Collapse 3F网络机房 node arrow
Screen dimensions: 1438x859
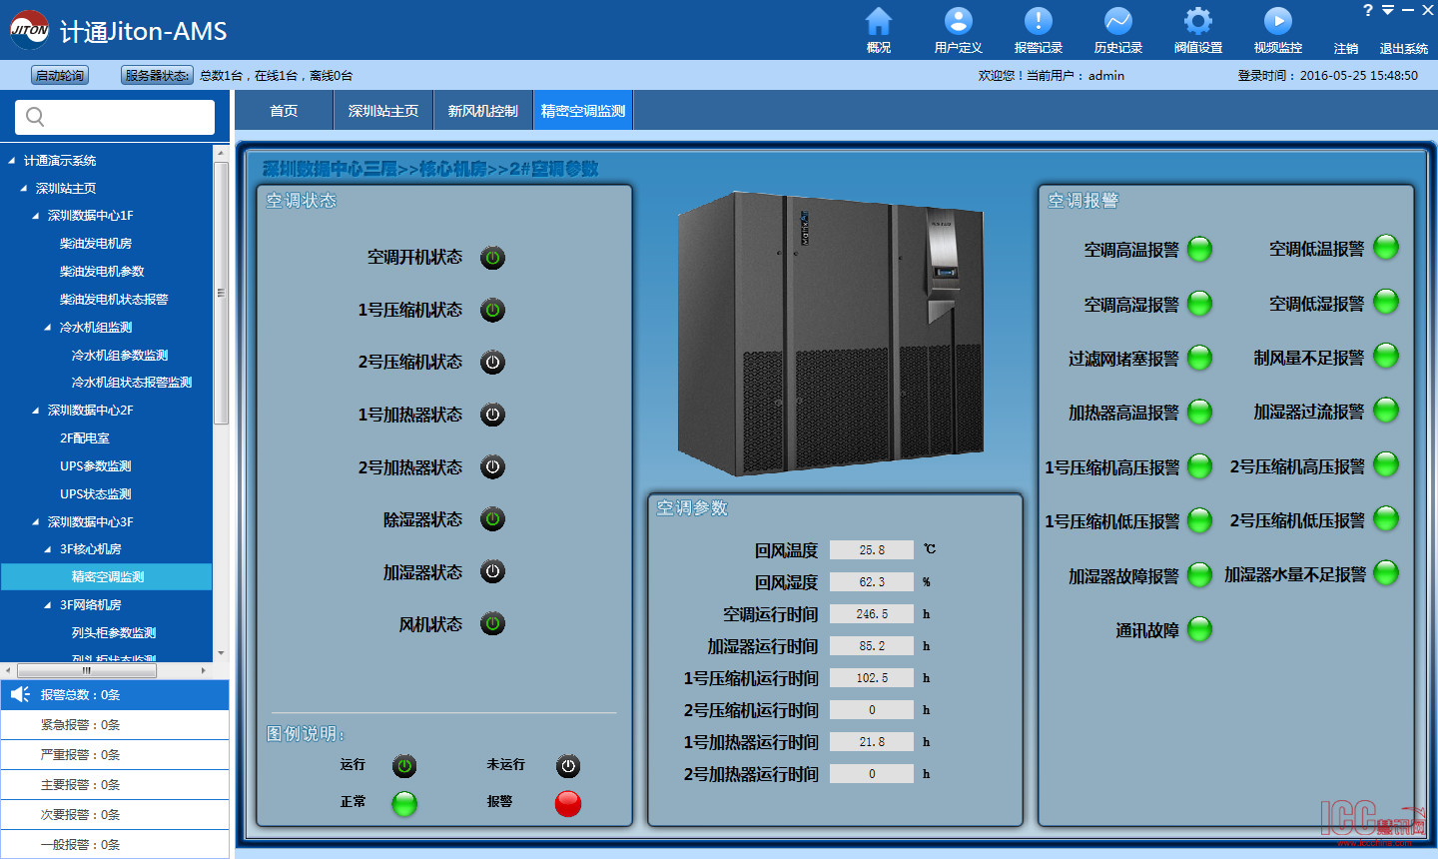(48, 605)
